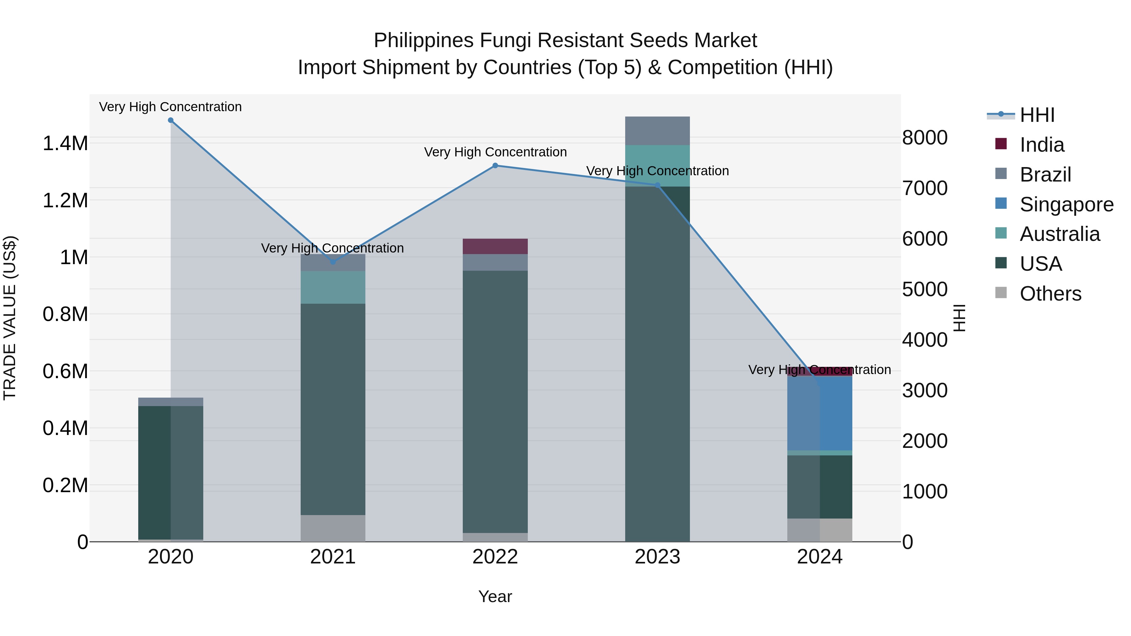Click the 2020 HHI data point marker
This screenshot has width=1131, height=636.
tap(171, 120)
